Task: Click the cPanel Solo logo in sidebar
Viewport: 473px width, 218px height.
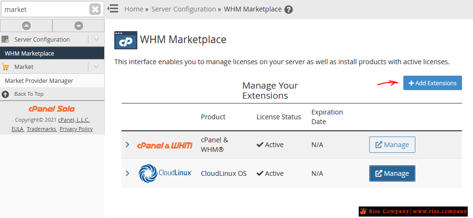Action: coord(52,109)
